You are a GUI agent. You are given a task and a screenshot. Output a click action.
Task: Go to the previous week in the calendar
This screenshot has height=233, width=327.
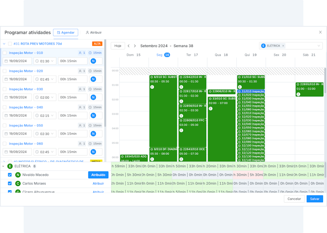[128, 46]
